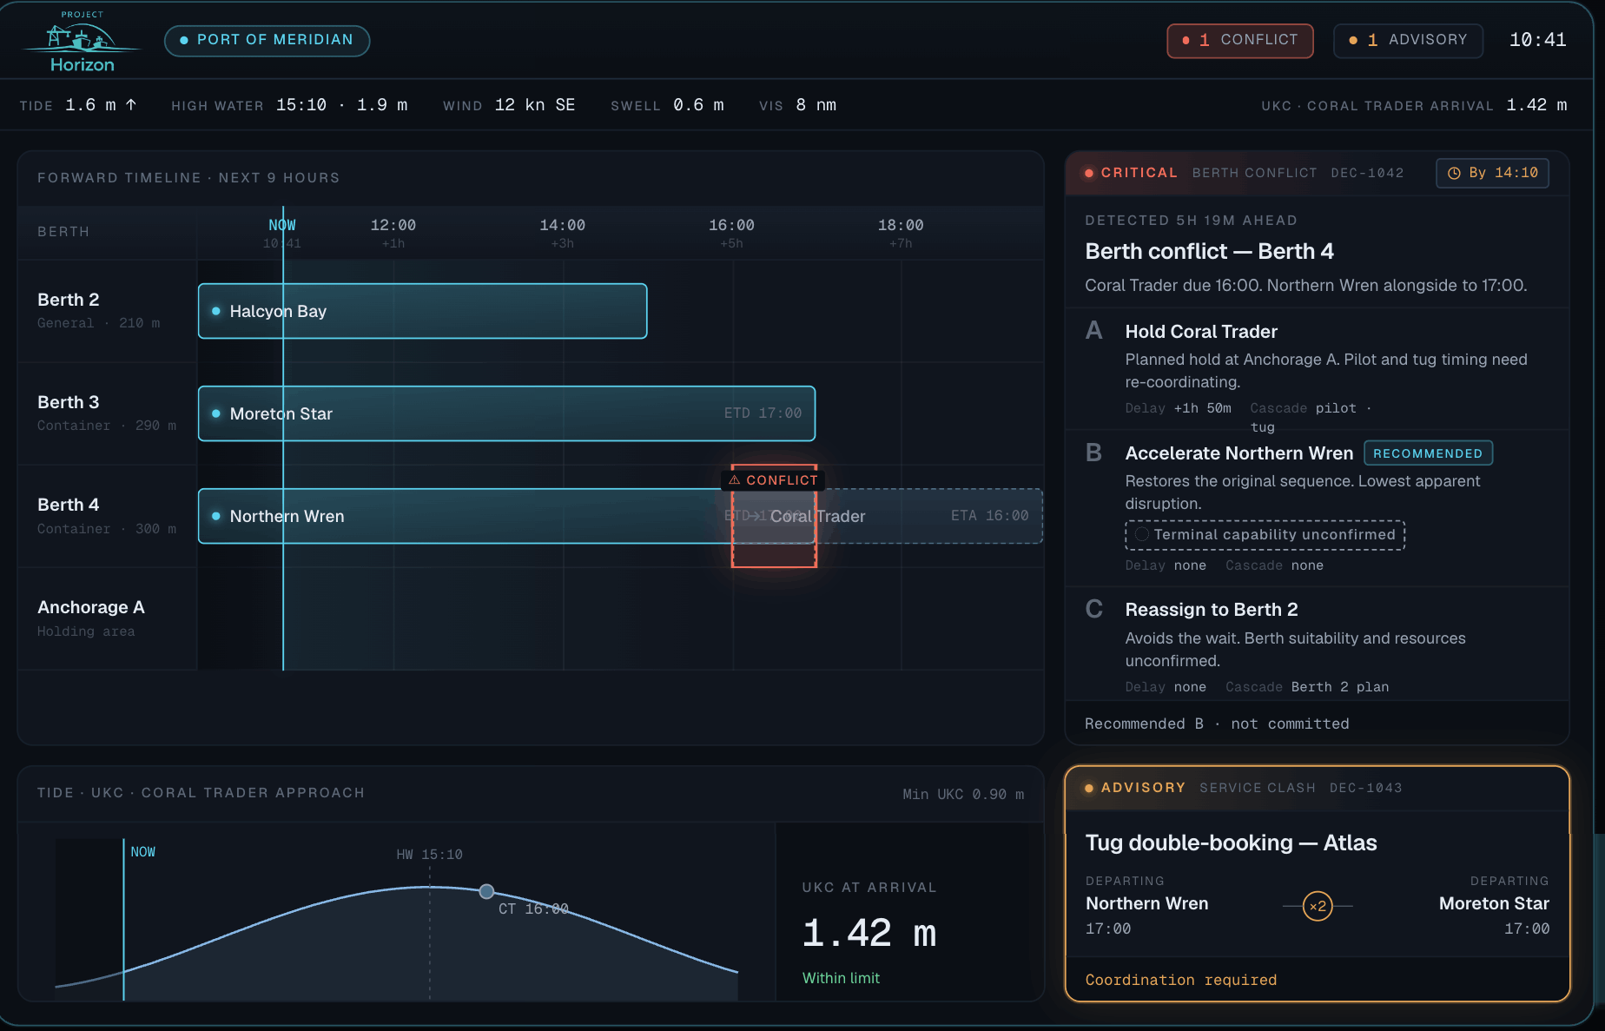This screenshot has width=1605, height=1031.
Task: Click Recommended B not committed footer
Action: [x=1217, y=724]
